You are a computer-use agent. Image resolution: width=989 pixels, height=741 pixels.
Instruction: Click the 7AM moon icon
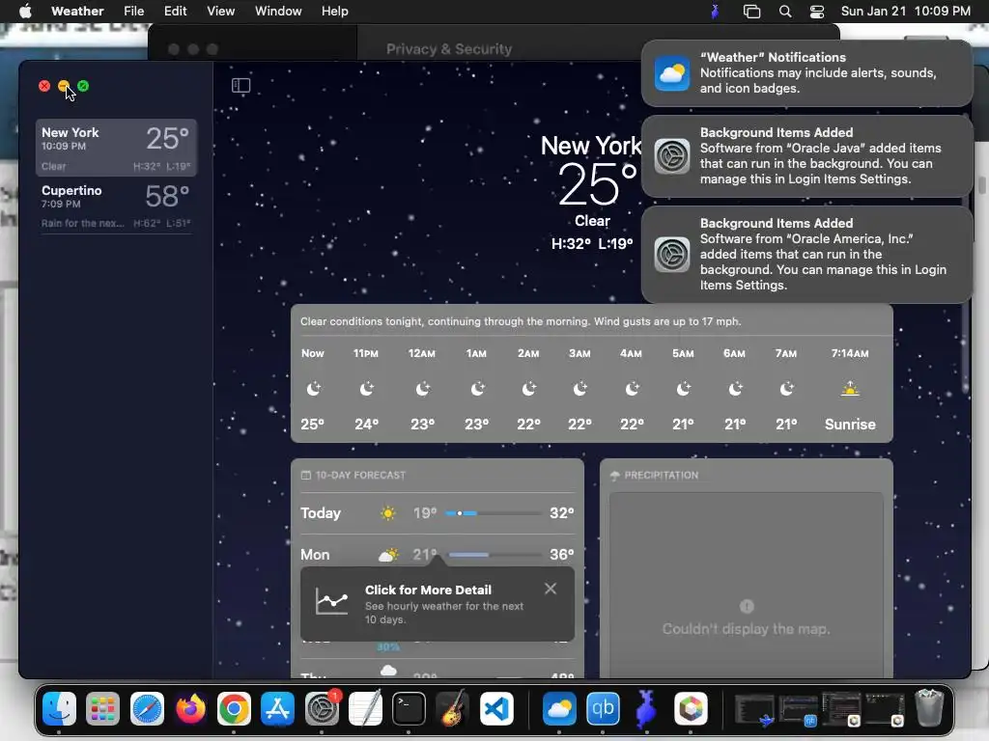tap(786, 389)
